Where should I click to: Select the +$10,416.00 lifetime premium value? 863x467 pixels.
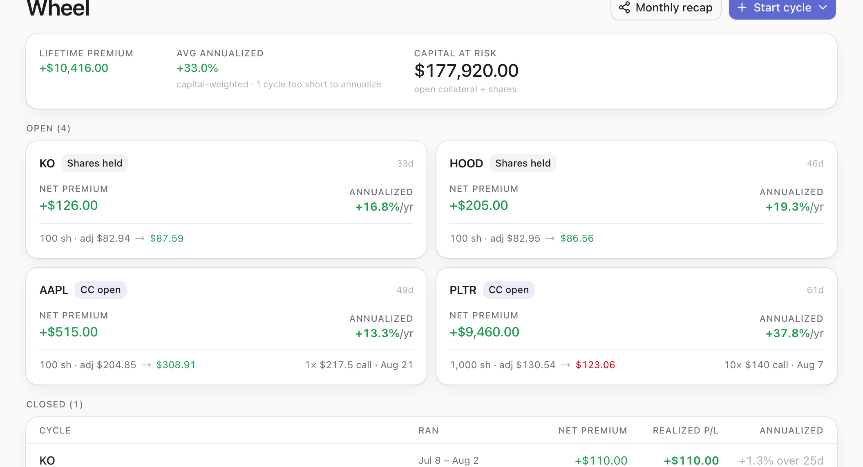(x=74, y=68)
